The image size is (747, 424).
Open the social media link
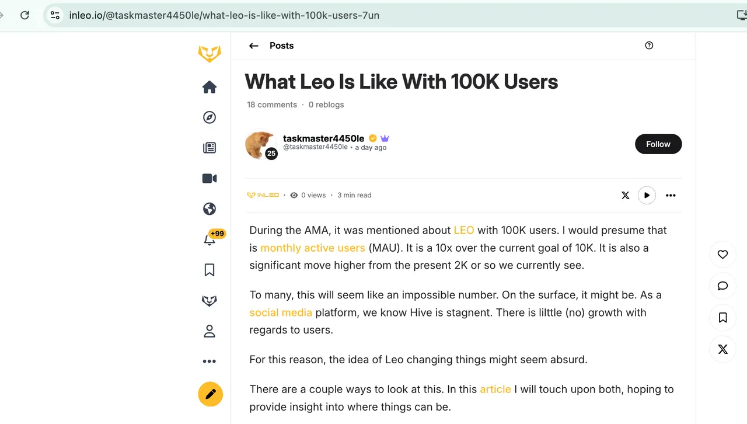pyautogui.click(x=281, y=312)
